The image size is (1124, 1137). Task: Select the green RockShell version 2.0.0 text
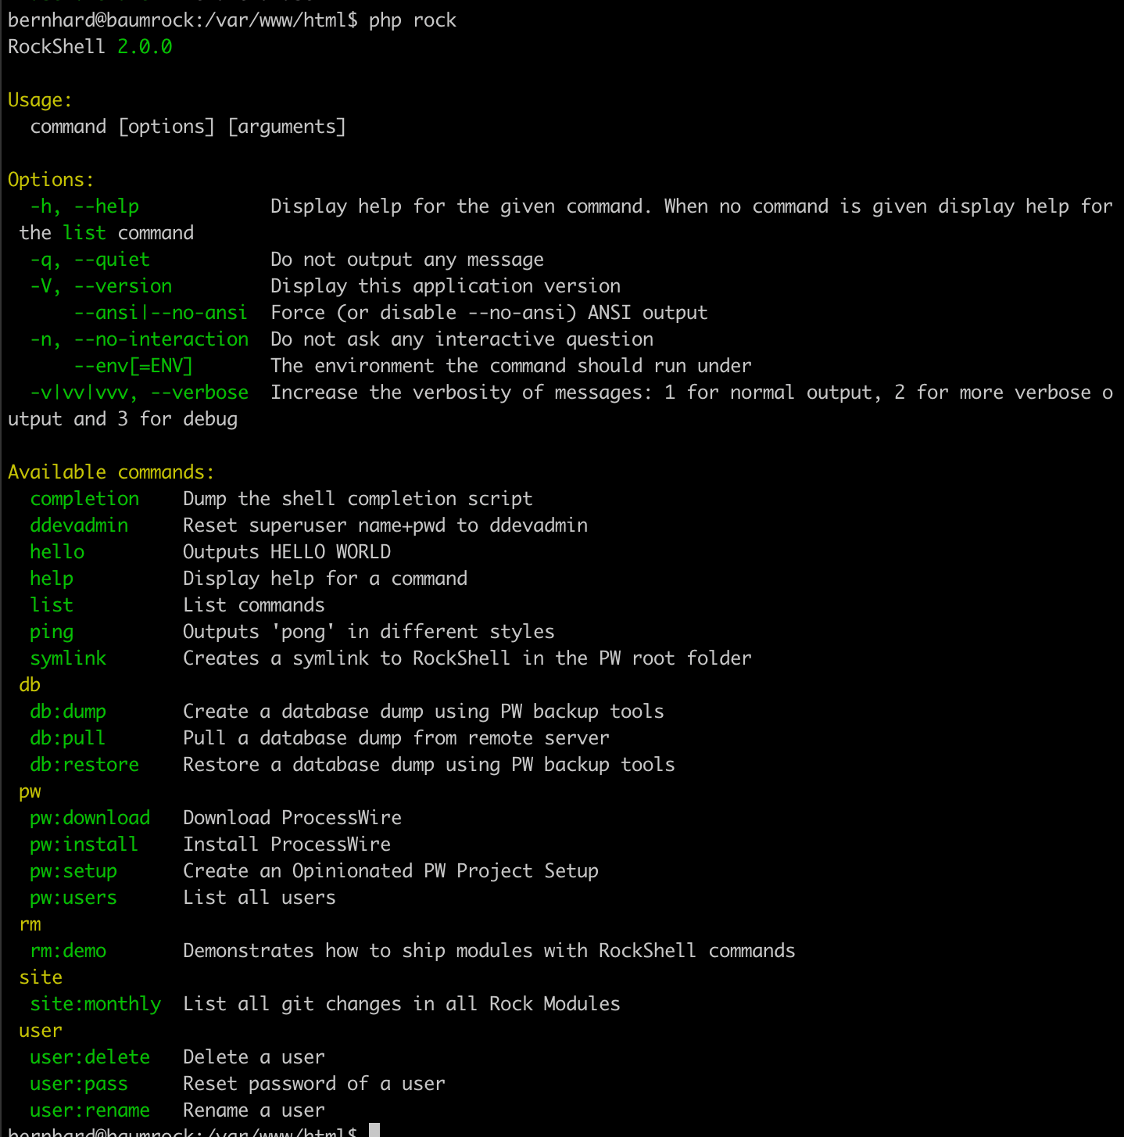tap(144, 47)
